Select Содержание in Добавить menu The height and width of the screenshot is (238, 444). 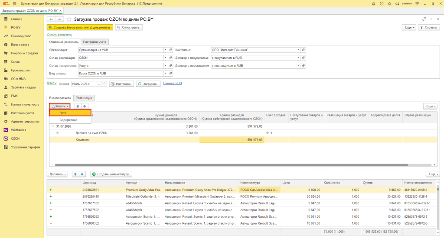68,120
